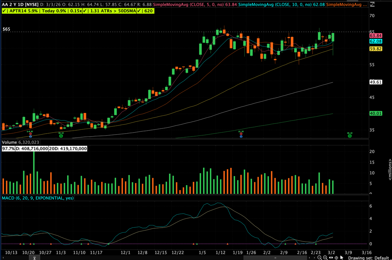Click the 20D: 419,170,000 label
The height and width of the screenshot is (260, 392).
coord(68,149)
